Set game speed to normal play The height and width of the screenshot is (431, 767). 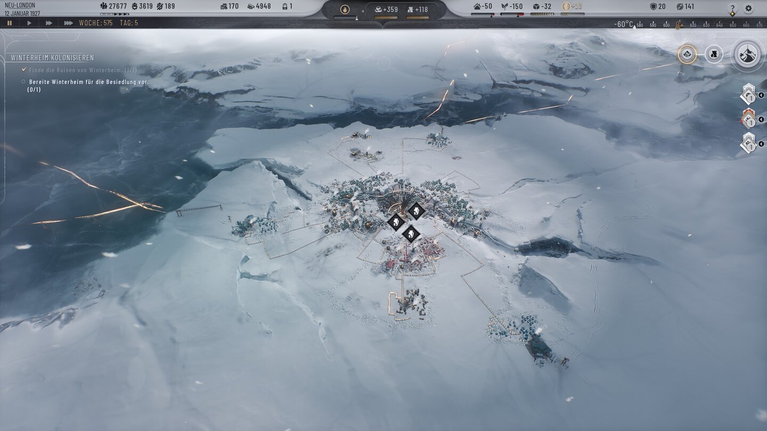point(29,23)
